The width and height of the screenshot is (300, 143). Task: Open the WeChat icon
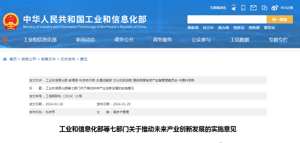pos(264,8)
